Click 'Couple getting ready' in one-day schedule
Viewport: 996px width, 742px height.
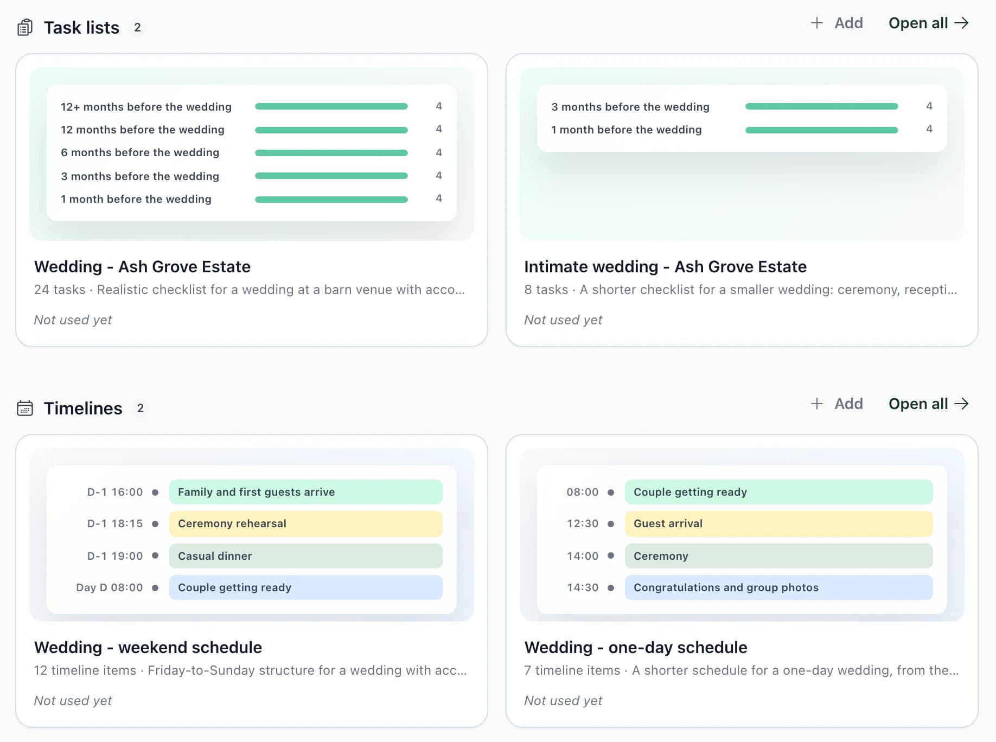pyautogui.click(x=779, y=492)
